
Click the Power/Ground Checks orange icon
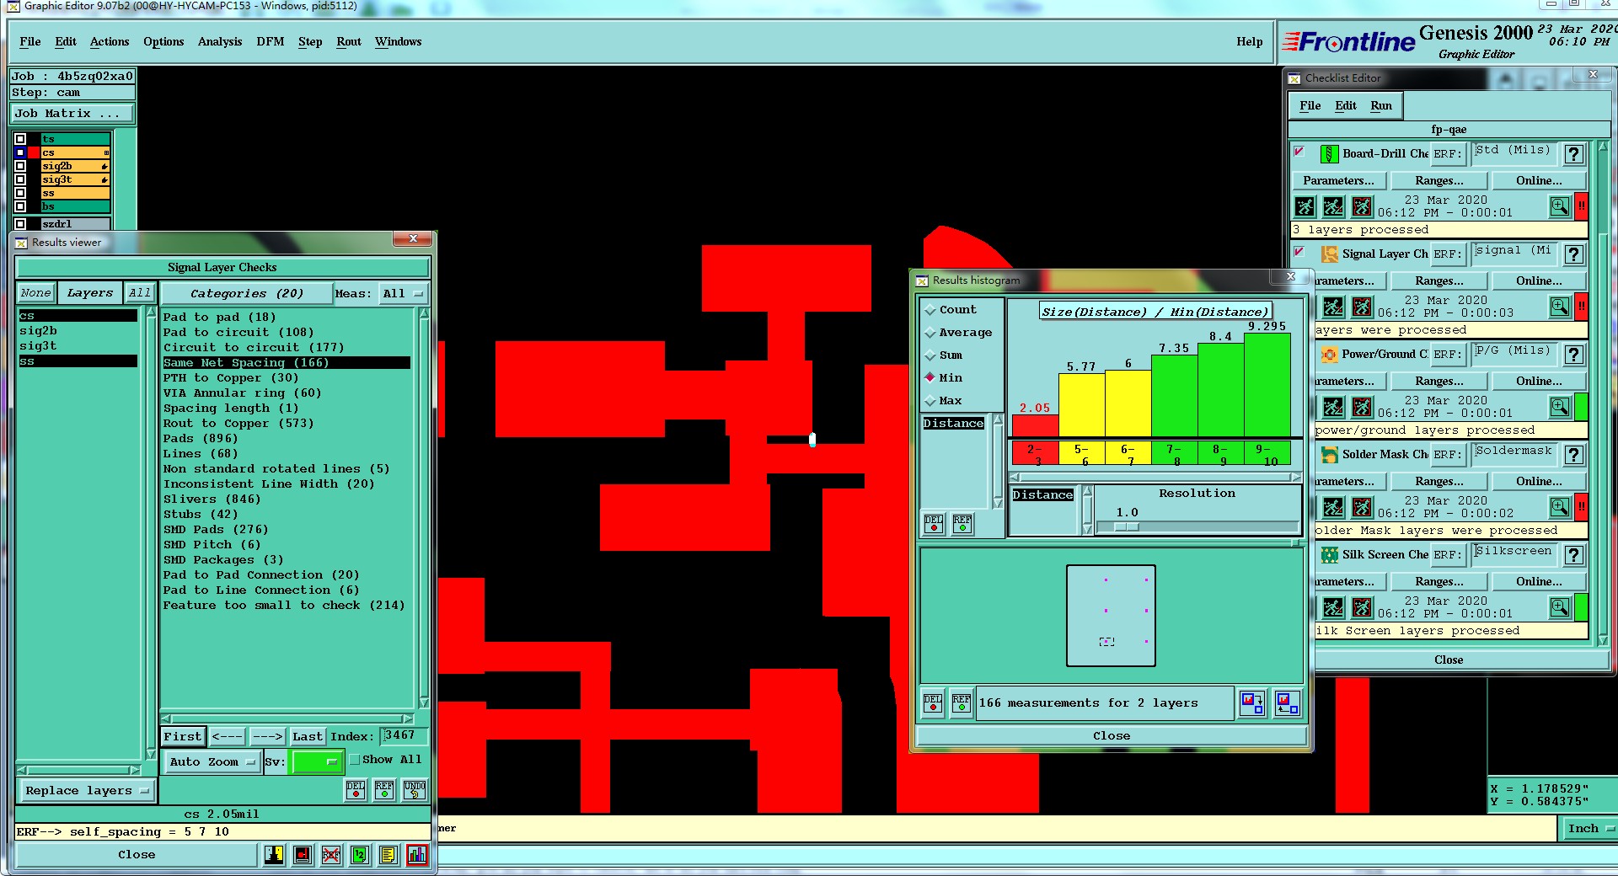click(1329, 355)
